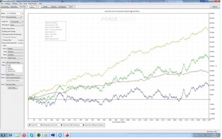Open the Winnings In Chips dropdown

click(17, 25)
